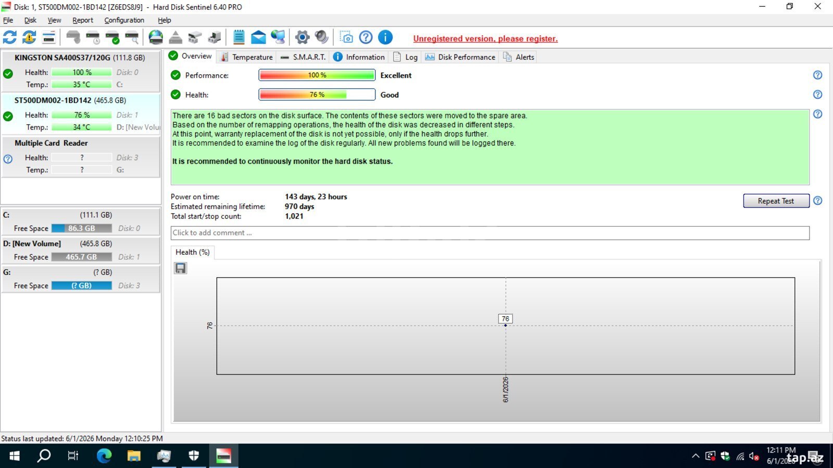The image size is (833, 468).
Task: Click the toolbar disk icon with green checkmark
Action: pos(112,37)
